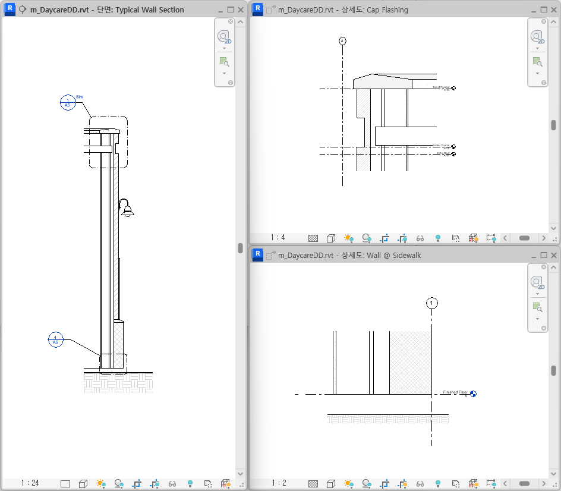Screen dimensions: 561x491
Task: Click scroll-left arrow in Cap Flashing view
Action: click(x=505, y=238)
